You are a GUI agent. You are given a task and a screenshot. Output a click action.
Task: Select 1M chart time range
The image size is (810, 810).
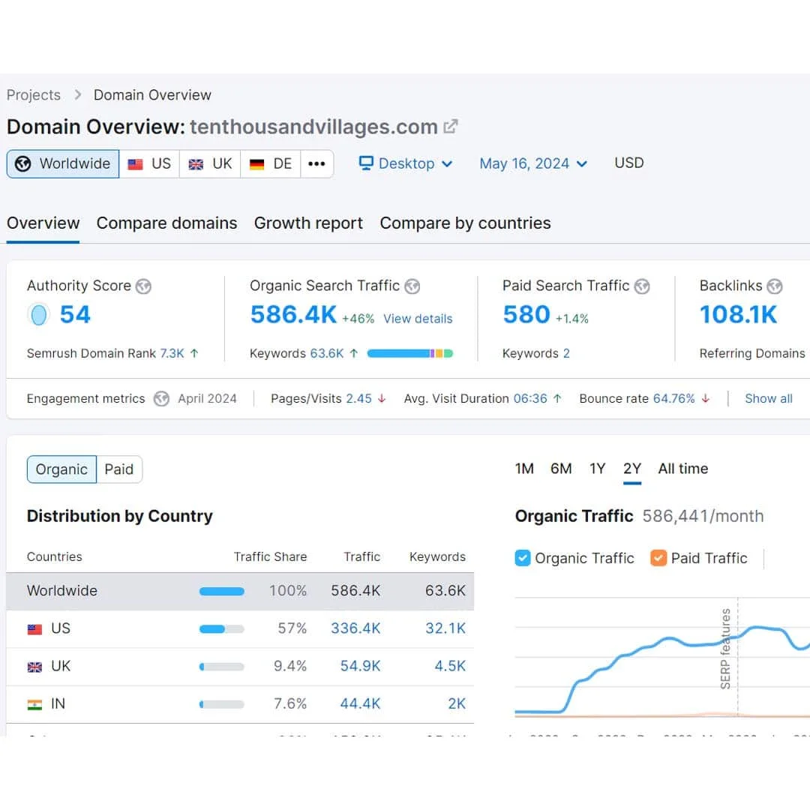tap(524, 469)
